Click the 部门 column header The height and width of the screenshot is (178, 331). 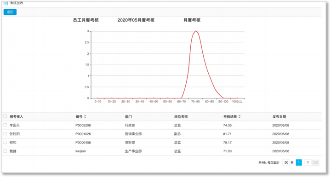click(x=128, y=116)
